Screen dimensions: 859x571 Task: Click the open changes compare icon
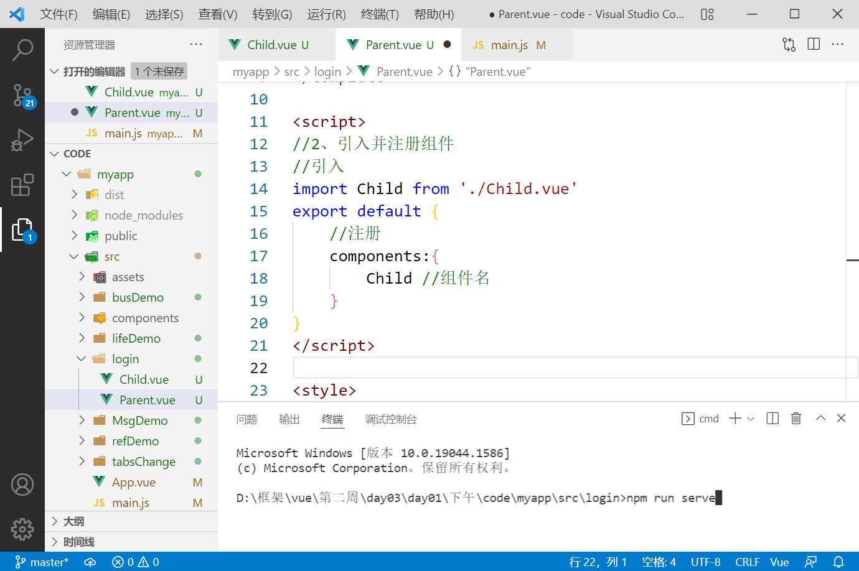coord(789,44)
